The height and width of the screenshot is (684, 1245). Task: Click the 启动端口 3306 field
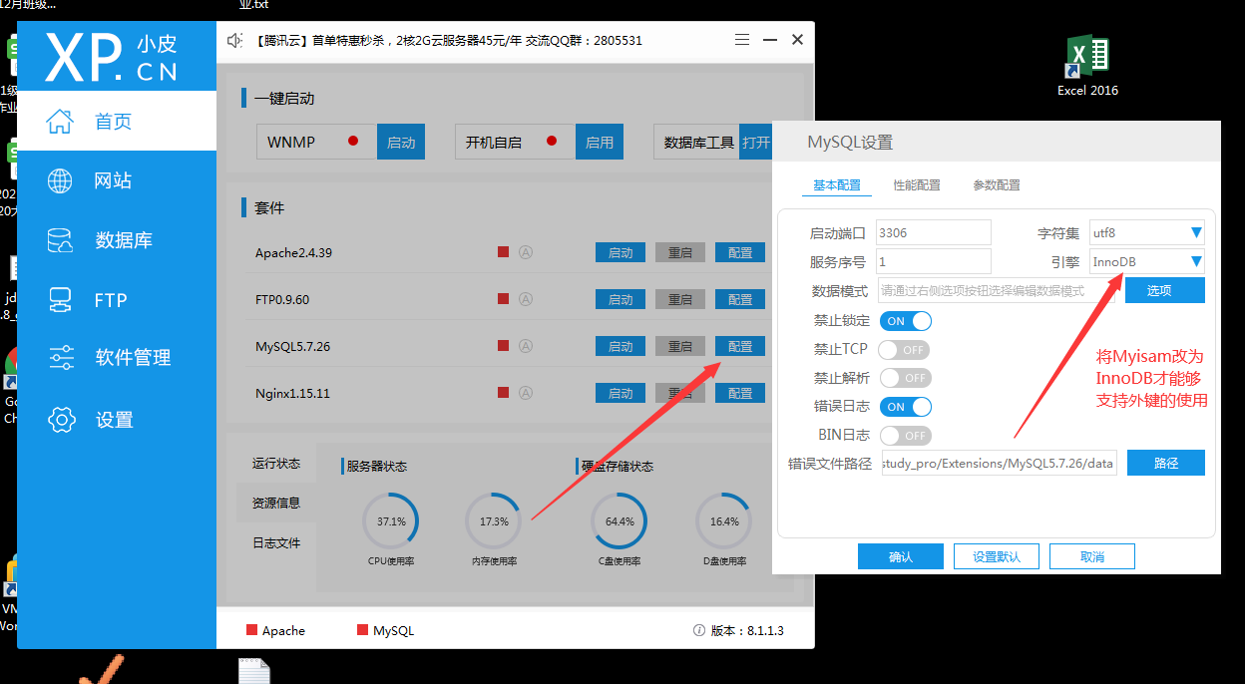[934, 232]
